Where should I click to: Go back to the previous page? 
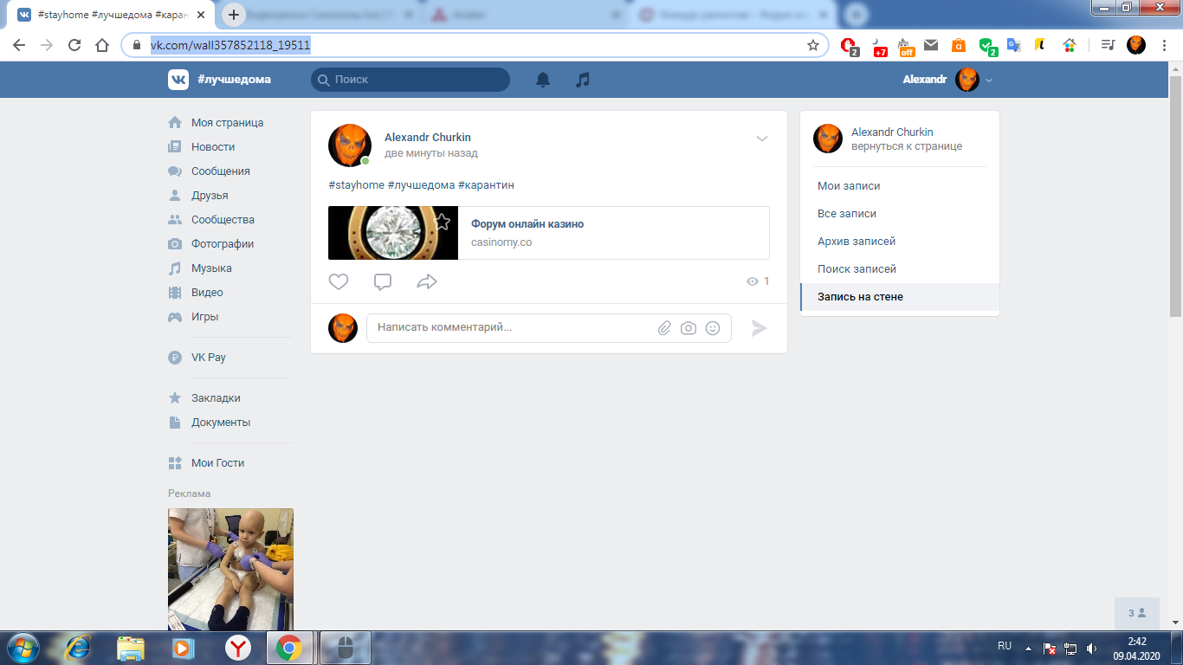click(19, 45)
